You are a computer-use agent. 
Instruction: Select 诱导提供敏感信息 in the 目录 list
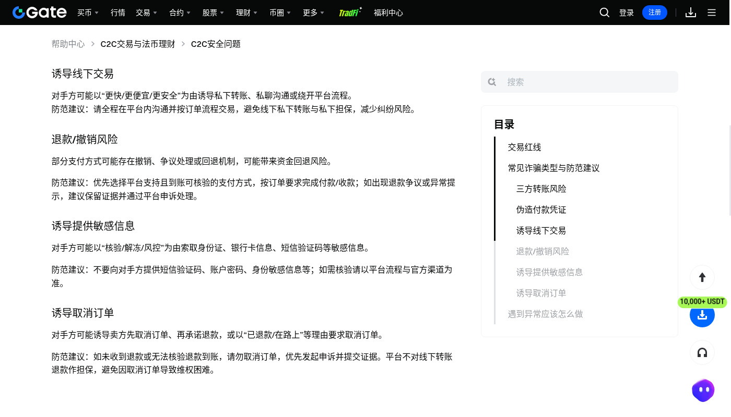coord(550,272)
